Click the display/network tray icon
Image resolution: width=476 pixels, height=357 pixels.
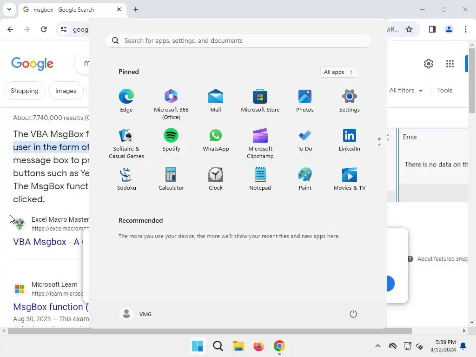pyautogui.click(x=407, y=346)
